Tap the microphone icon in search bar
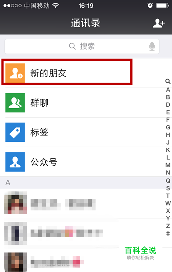The width and height of the screenshot is (172, 272). click(152, 46)
